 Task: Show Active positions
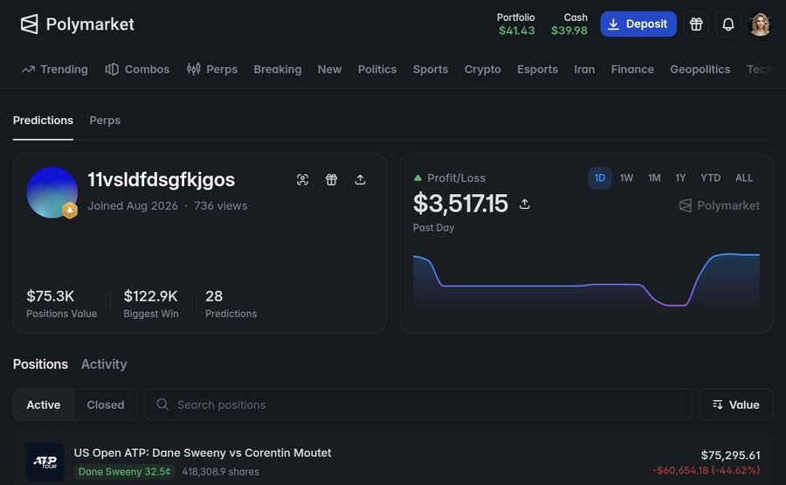pos(44,405)
